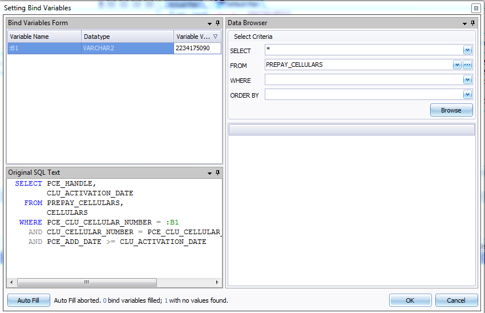Screen dimensions: 485x313
Task: Click the empty Data Browser results header bar
Action: coord(351,130)
